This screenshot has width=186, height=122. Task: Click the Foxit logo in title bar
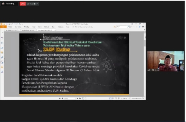tap(1, 24)
